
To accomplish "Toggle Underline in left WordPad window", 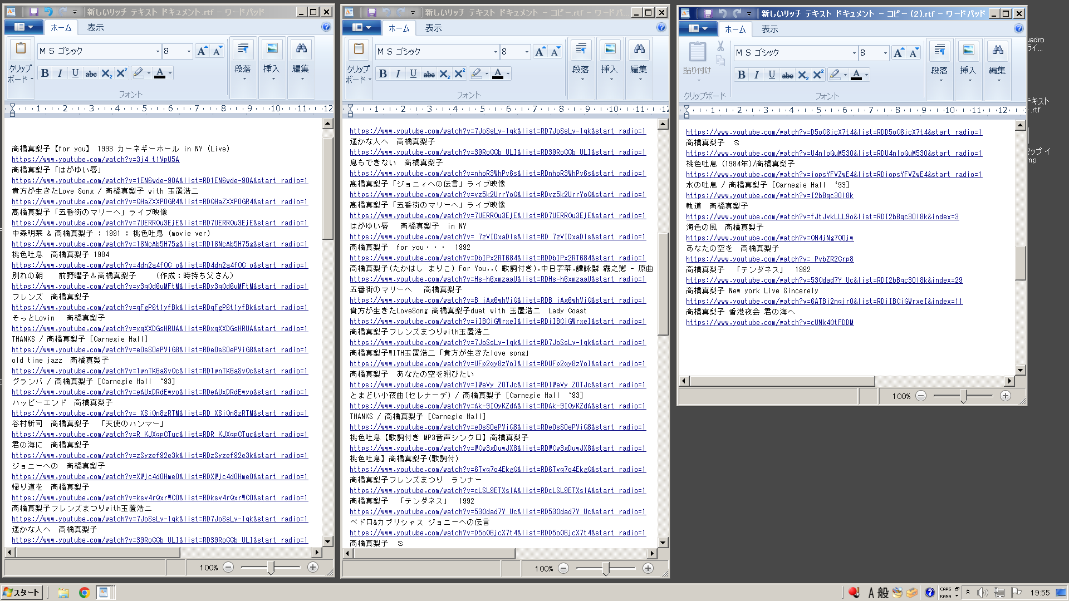I will [x=75, y=73].
